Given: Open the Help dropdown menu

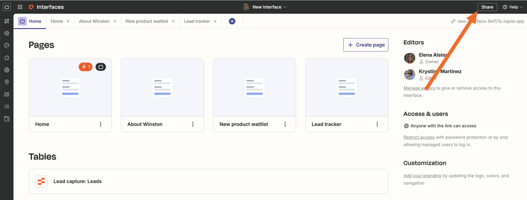Looking at the screenshot, I should tap(513, 7).
